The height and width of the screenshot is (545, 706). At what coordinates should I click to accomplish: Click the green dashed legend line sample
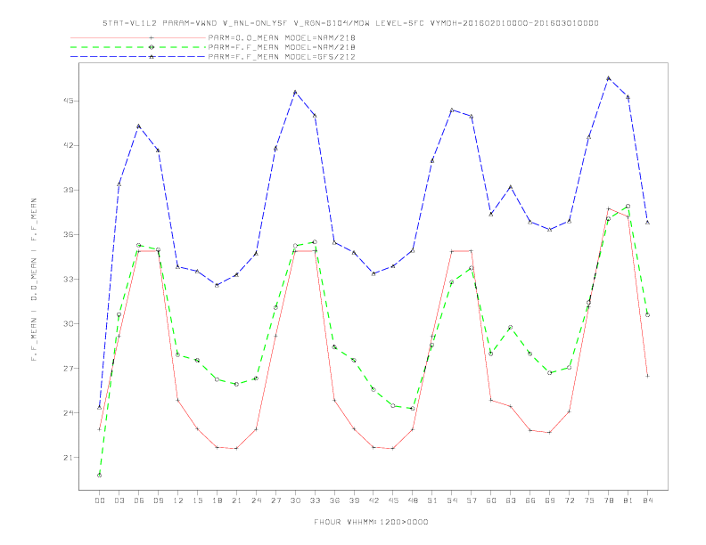click(x=138, y=47)
